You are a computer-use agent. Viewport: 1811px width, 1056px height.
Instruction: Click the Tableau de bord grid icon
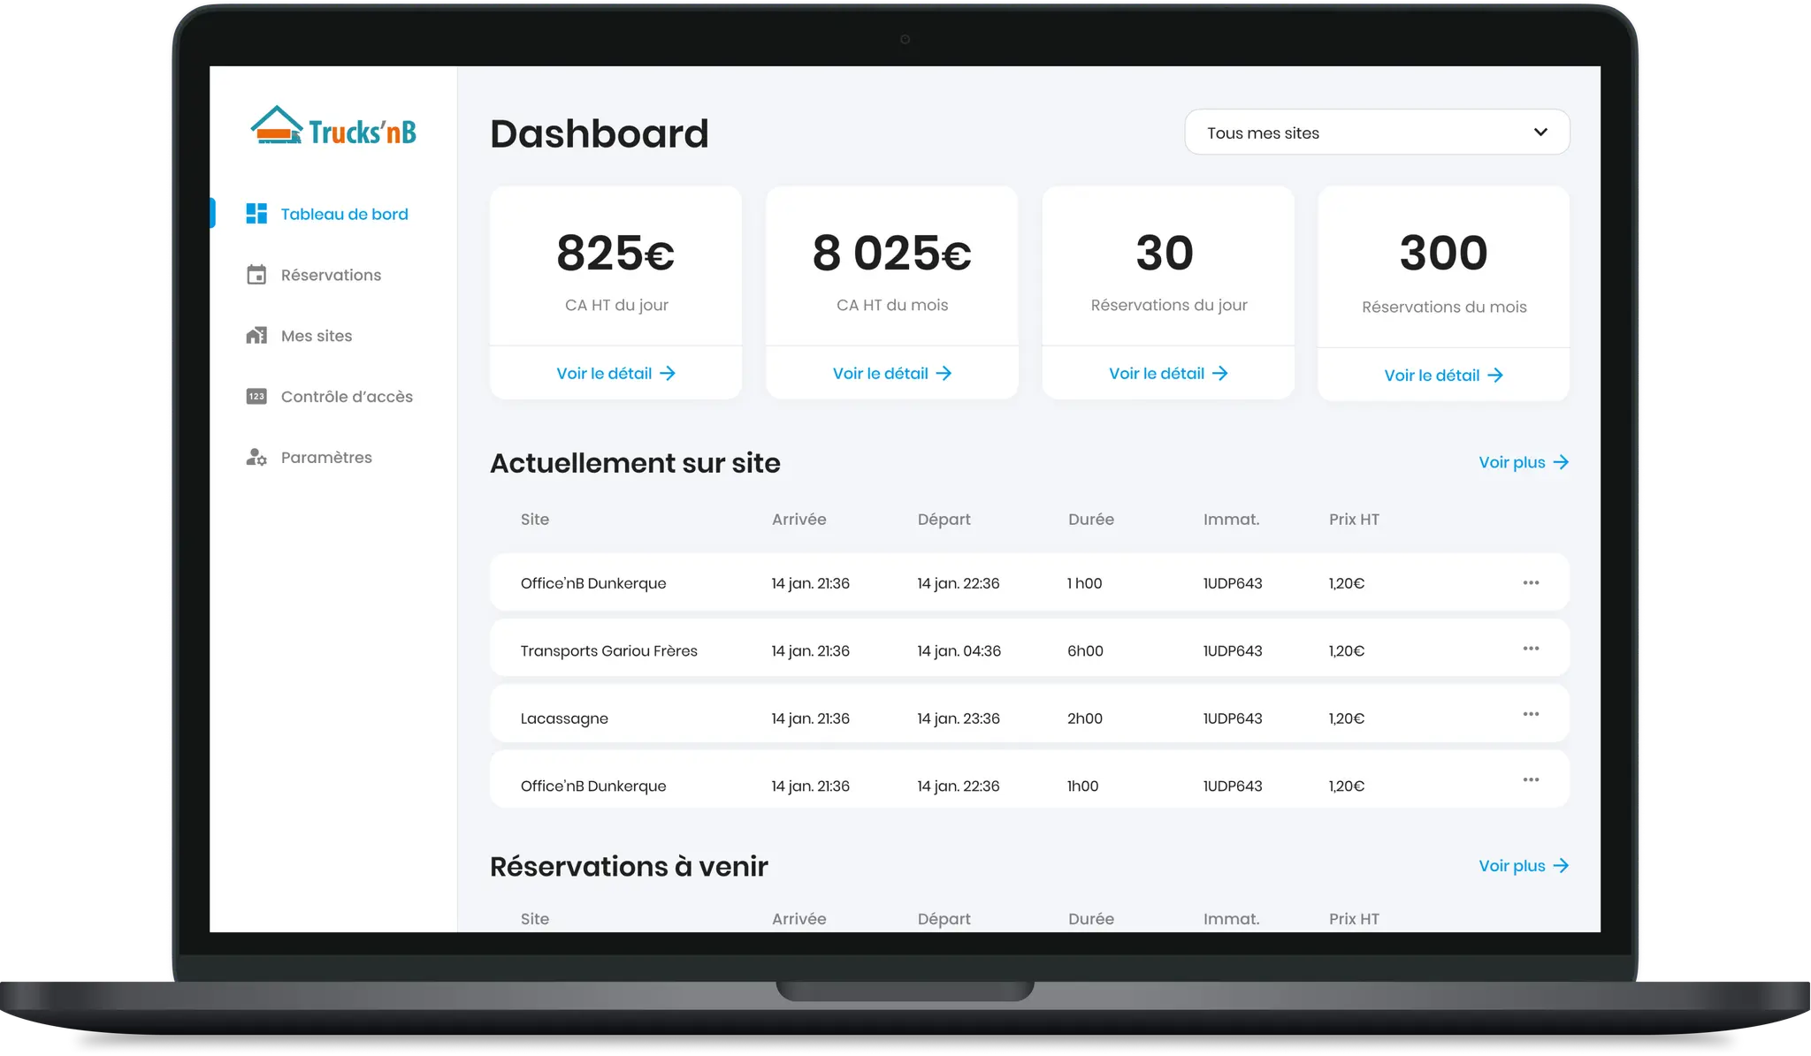click(256, 214)
